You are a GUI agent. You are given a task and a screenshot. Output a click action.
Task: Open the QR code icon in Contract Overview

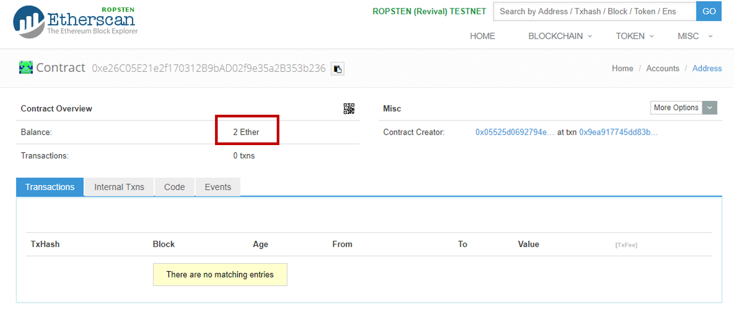tap(349, 108)
